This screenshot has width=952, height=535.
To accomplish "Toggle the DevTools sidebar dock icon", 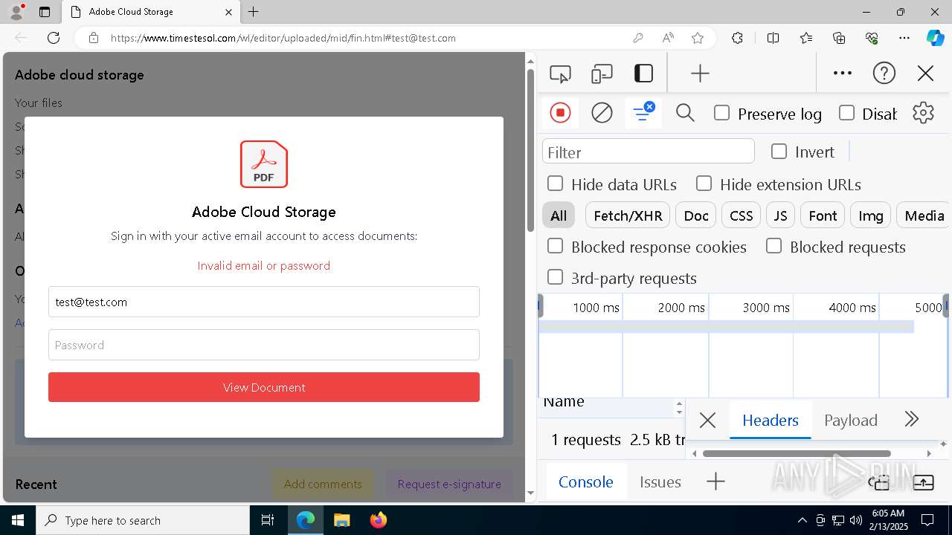I will click(643, 73).
